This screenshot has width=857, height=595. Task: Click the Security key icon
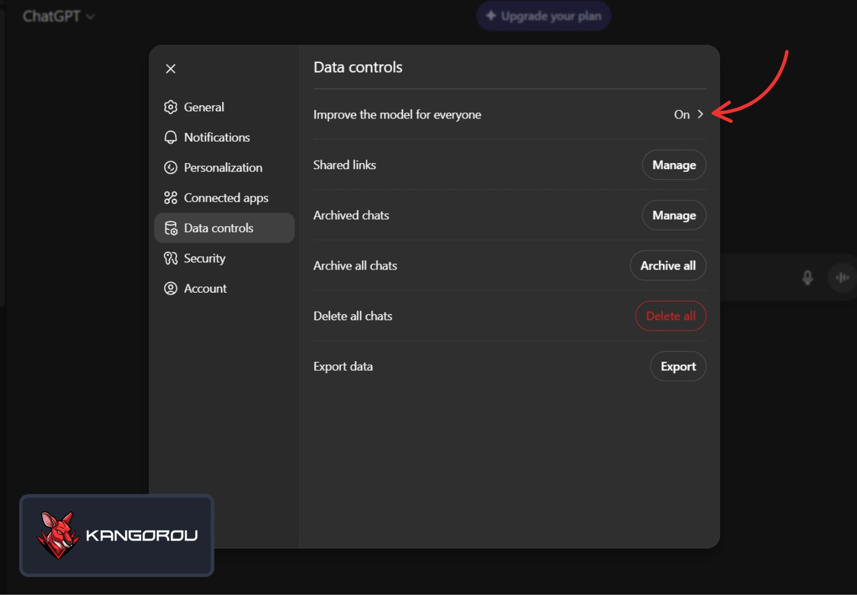[x=171, y=258]
